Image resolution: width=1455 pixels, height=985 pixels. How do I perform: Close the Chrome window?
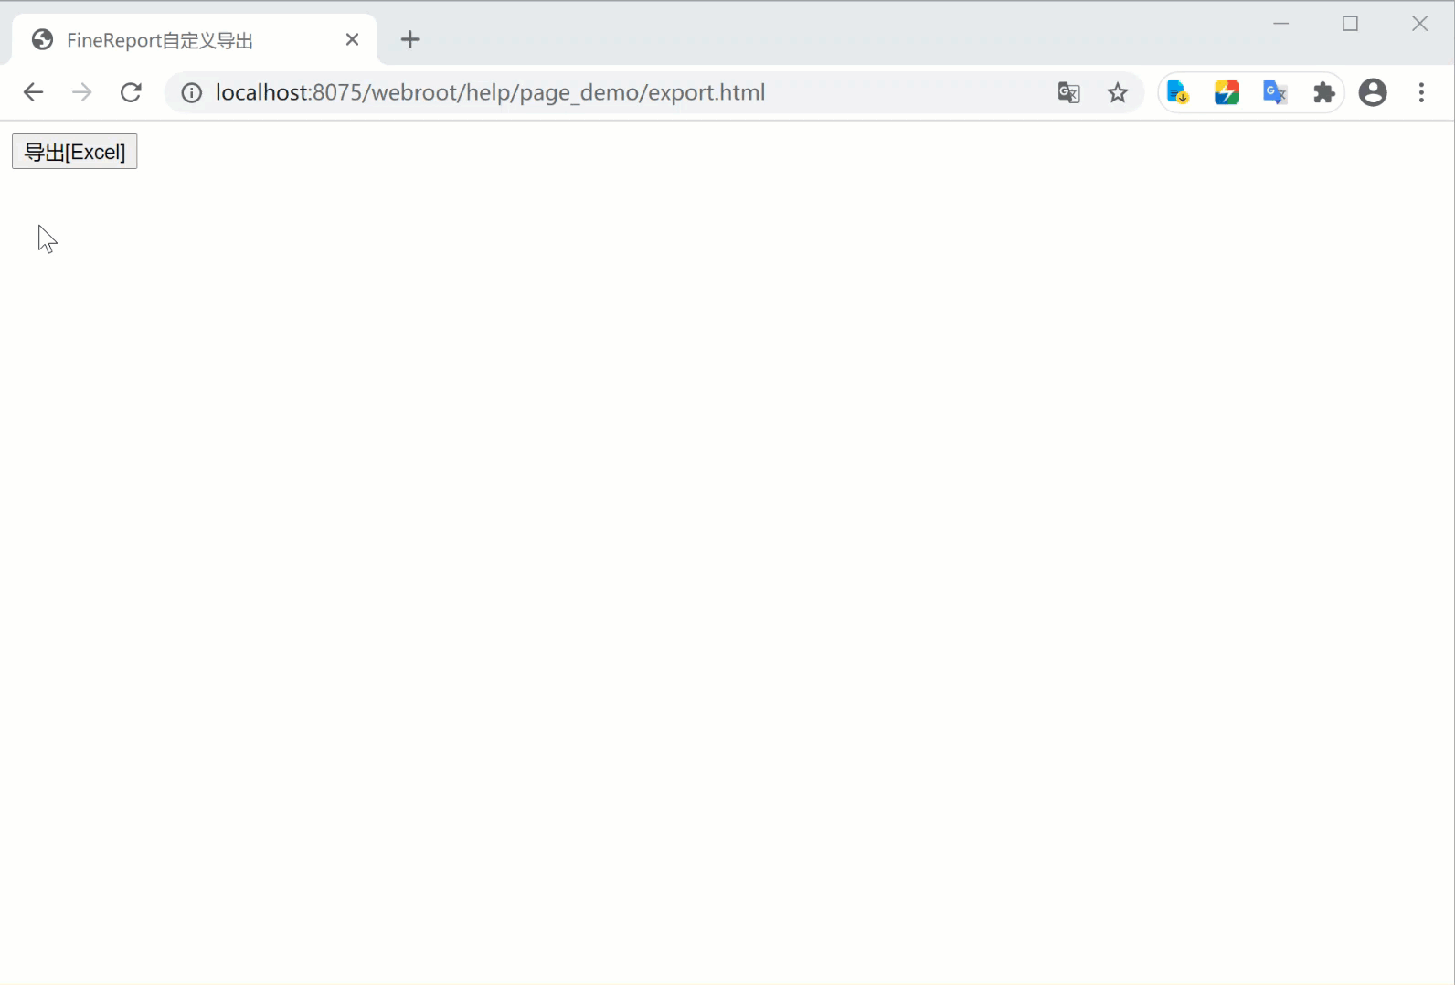(1419, 24)
